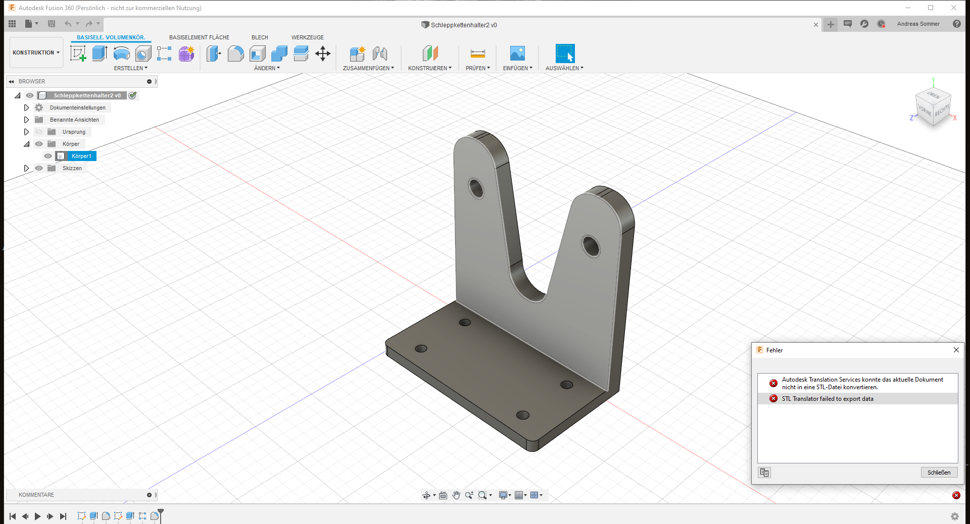
Task: Click the timeline play button
Action: [37, 516]
